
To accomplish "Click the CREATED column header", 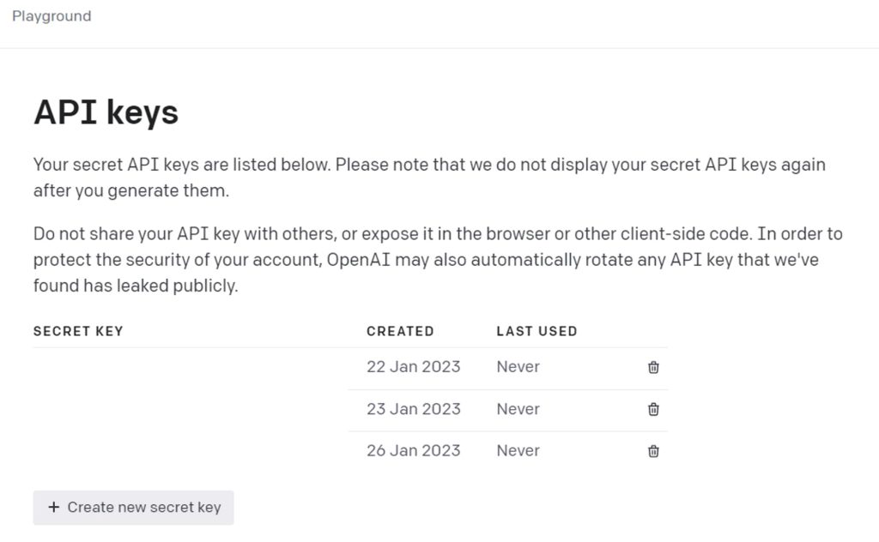I will 400,331.
